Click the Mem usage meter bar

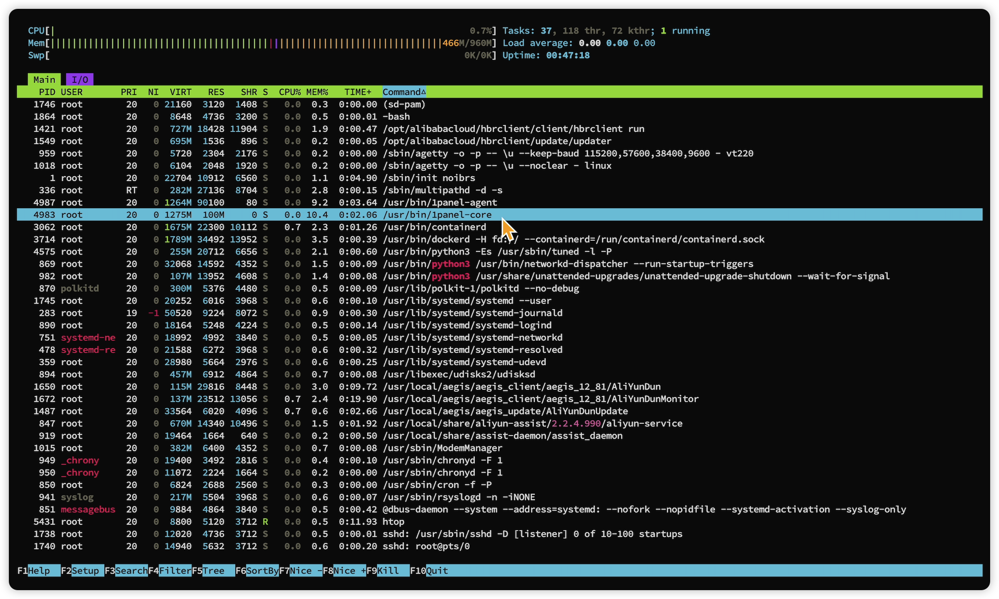[246, 43]
